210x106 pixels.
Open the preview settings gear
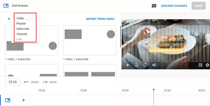208,65
